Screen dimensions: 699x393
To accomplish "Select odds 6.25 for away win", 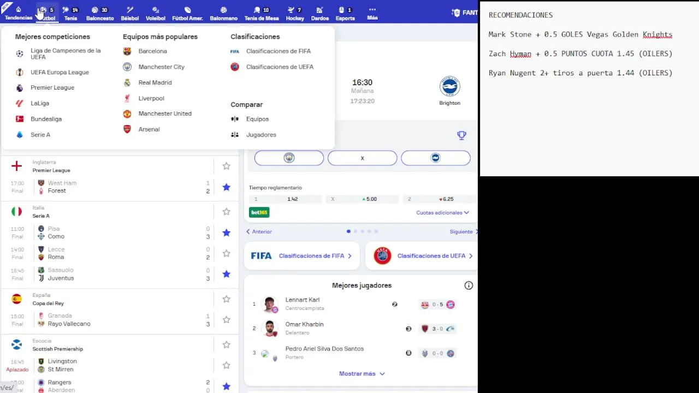I will pyautogui.click(x=440, y=199).
